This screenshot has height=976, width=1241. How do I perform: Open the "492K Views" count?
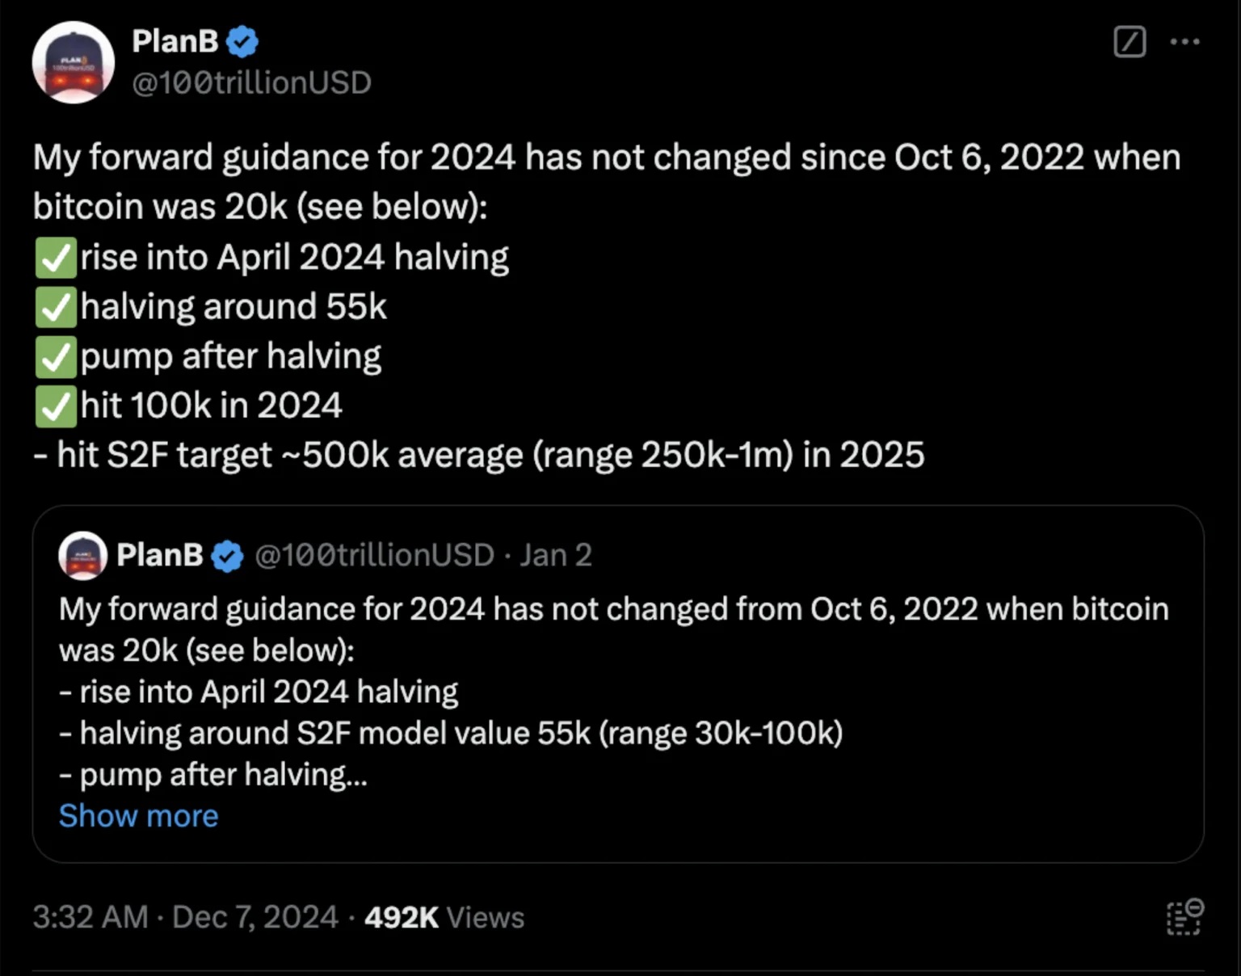(444, 917)
